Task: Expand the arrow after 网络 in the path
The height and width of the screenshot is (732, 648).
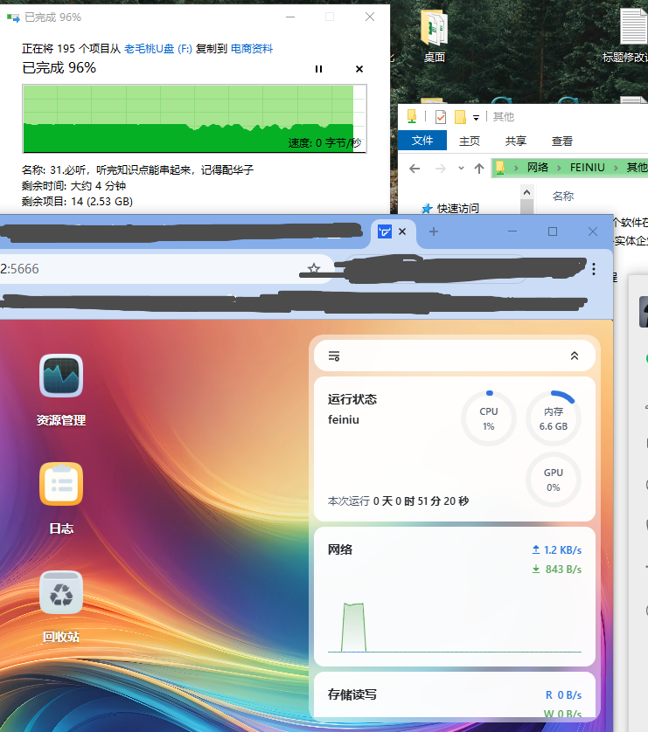Action: (559, 168)
